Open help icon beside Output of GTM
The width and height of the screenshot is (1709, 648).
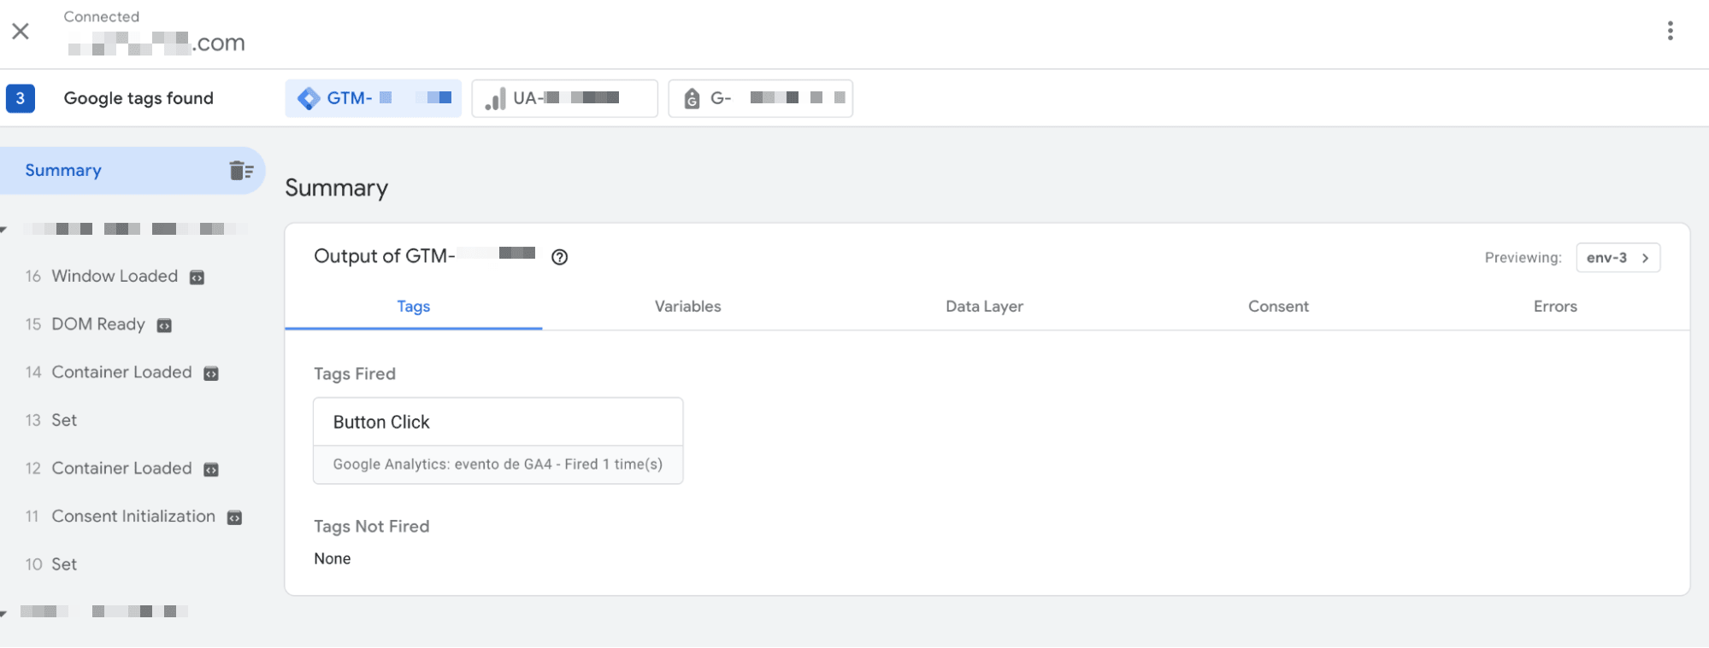coord(560,257)
